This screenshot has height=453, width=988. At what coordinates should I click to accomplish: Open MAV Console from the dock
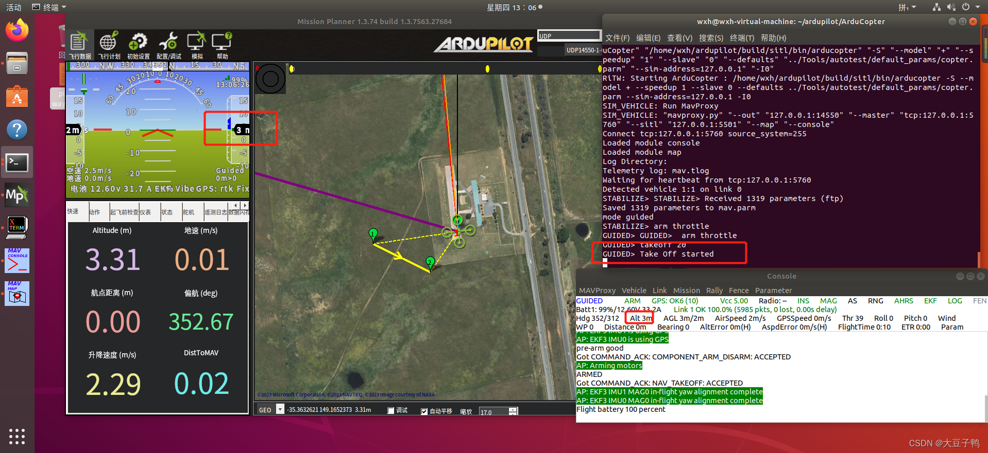(17, 261)
